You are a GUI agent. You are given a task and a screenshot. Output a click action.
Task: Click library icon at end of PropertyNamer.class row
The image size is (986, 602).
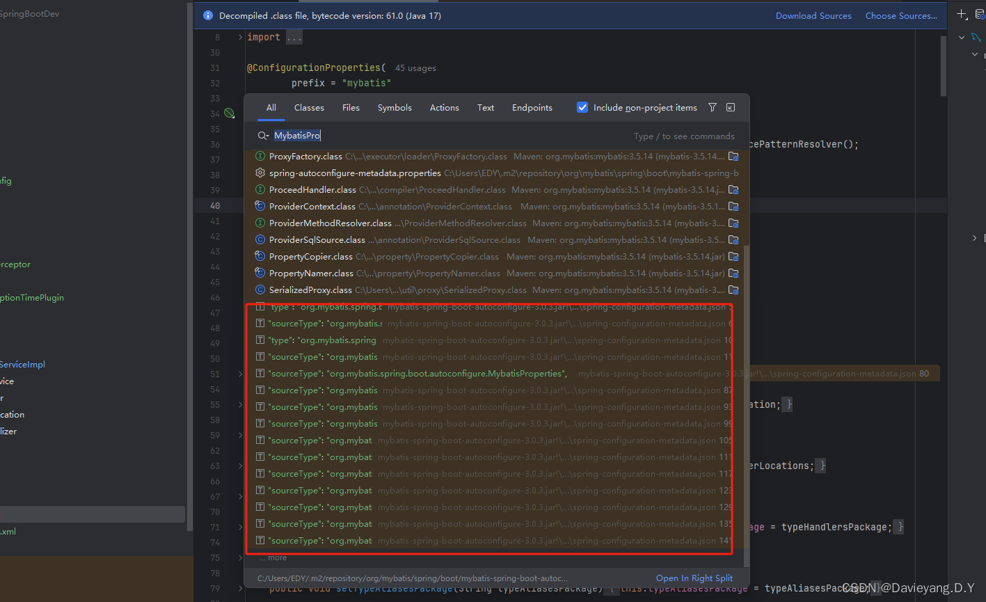tap(733, 274)
